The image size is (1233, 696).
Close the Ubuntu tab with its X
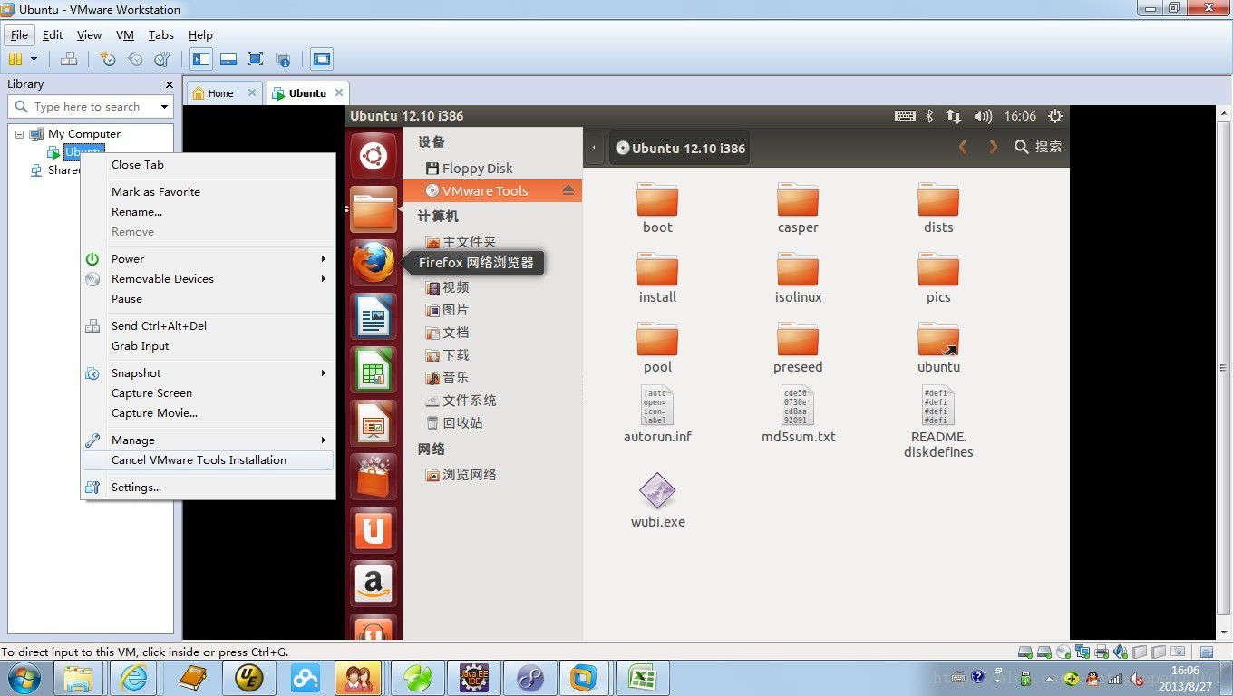(x=339, y=92)
